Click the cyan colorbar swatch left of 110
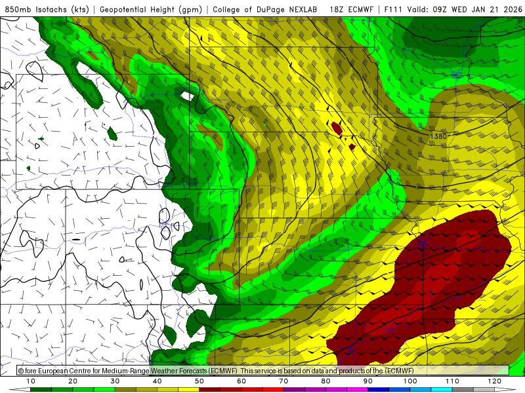This screenshot has height=393, width=525. (x=442, y=390)
